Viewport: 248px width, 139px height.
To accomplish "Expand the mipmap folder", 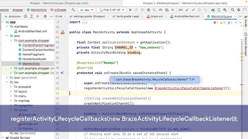I will click(11, 100).
